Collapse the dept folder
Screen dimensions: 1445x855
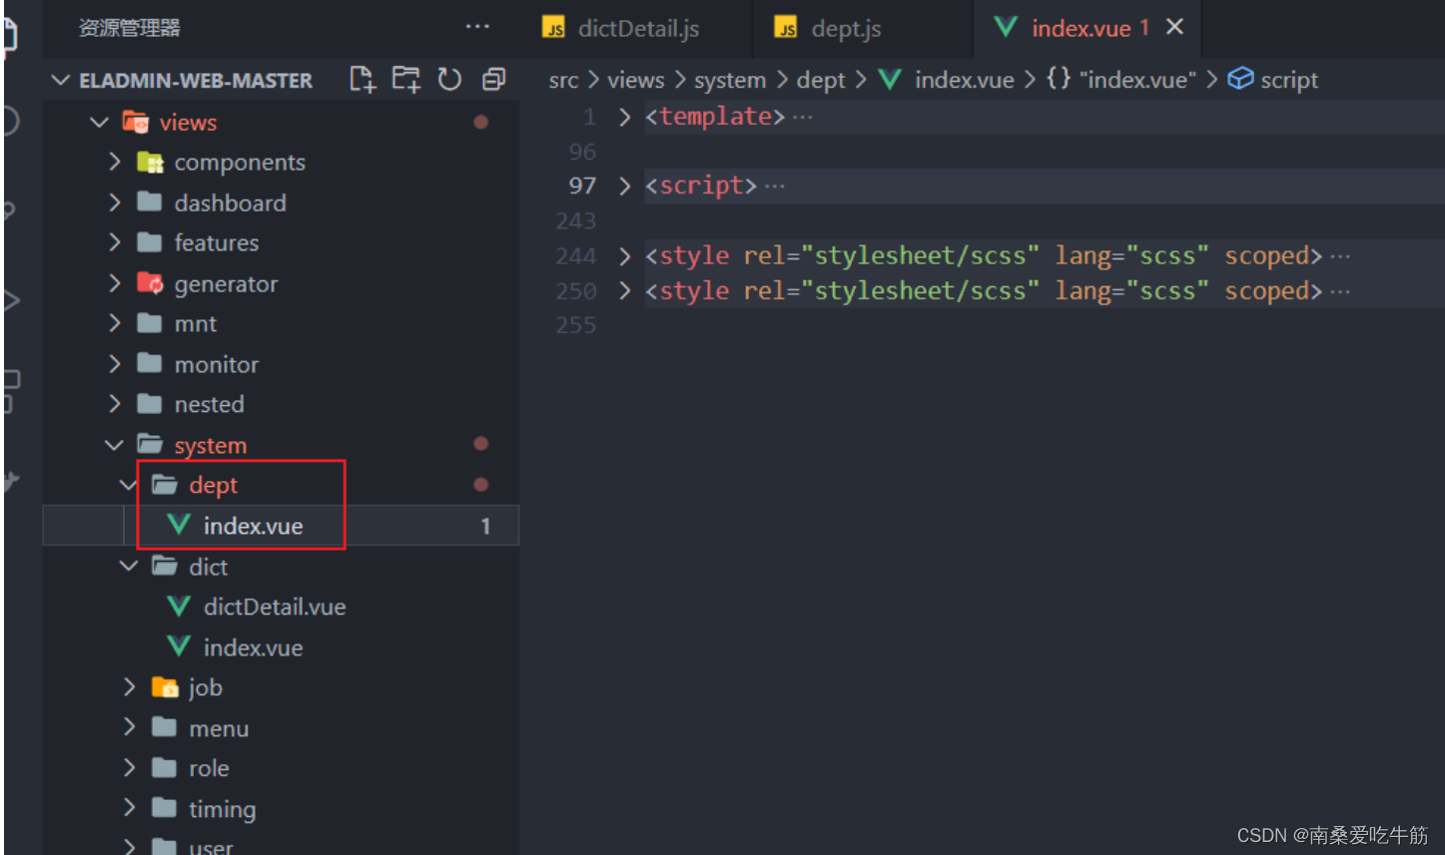point(129,485)
